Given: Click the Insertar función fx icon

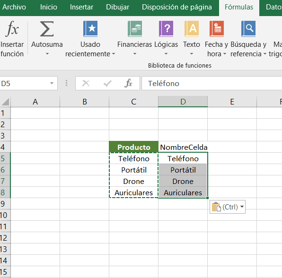Looking at the screenshot, I should click(x=12, y=28).
